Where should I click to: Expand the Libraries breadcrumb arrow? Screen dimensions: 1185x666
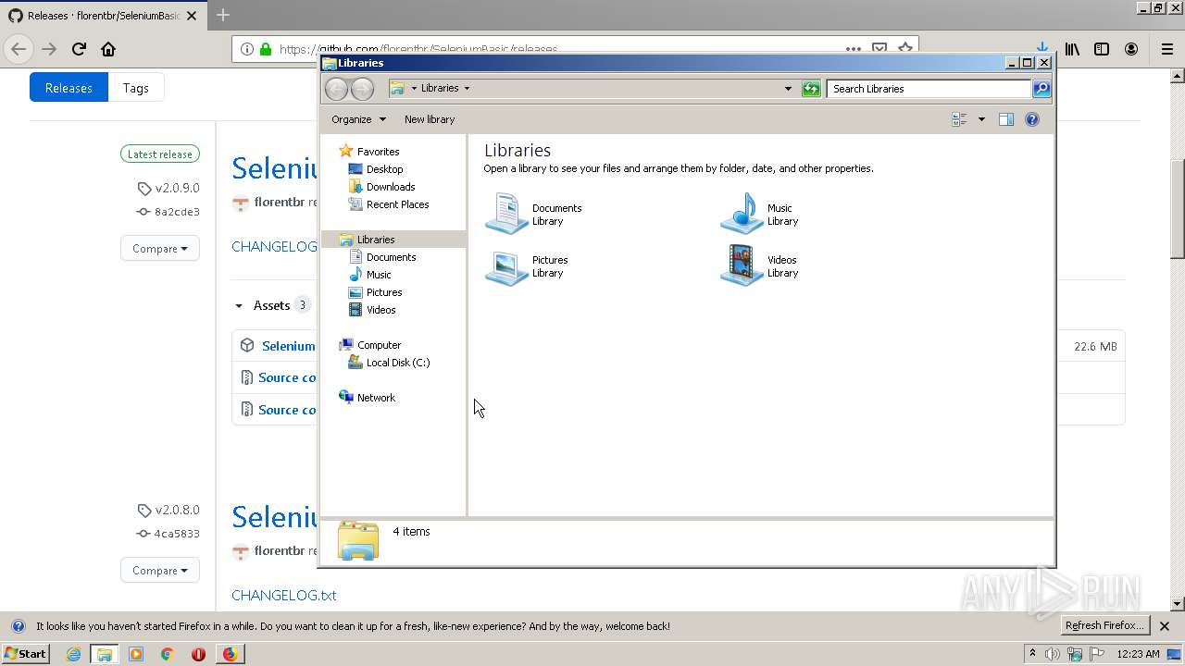click(467, 89)
